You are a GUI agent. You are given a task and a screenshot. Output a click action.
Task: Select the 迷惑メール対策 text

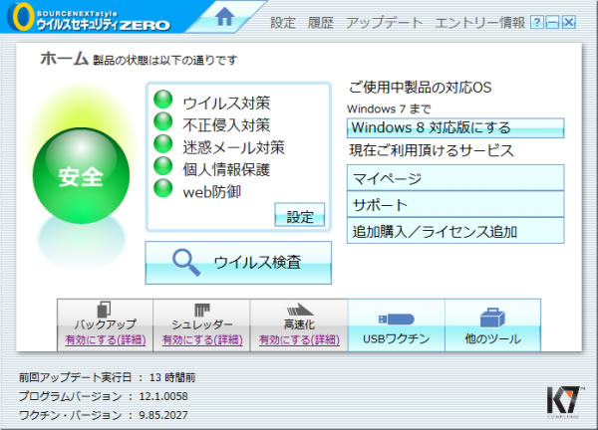tap(234, 147)
